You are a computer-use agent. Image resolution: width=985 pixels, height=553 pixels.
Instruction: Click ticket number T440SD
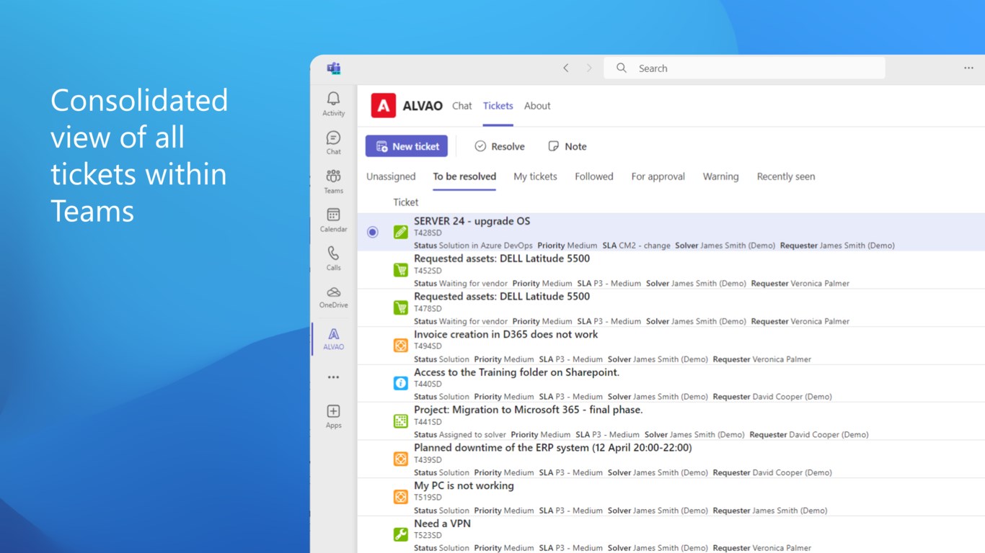[x=428, y=385]
